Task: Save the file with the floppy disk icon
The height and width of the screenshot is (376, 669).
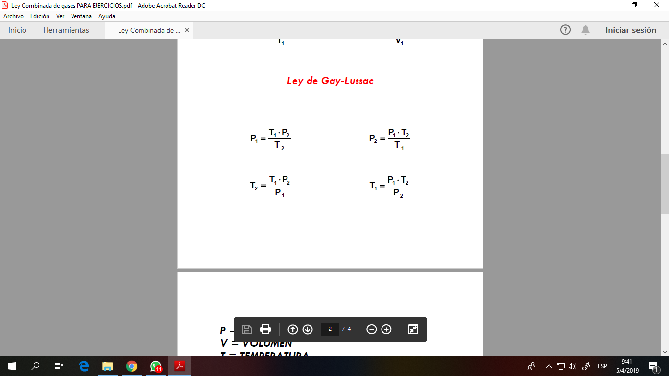Action: pyautogui.click(x=247, y=329)
